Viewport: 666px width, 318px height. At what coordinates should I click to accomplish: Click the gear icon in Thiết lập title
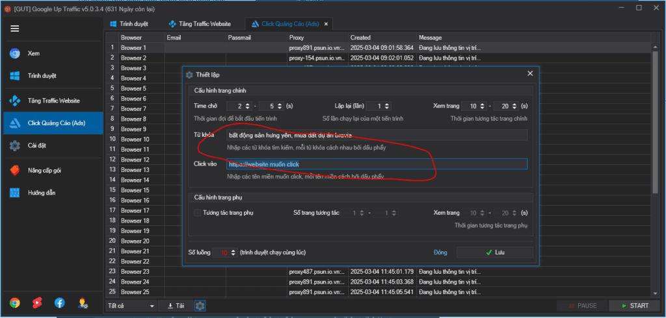click(x=189, y=75)
